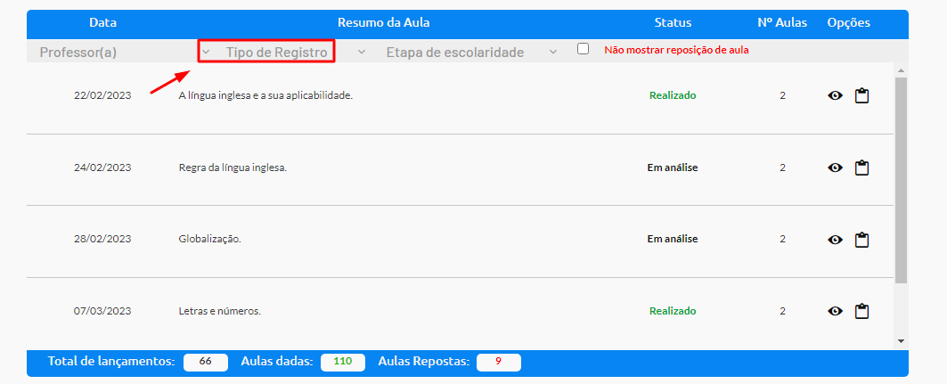Click the Nº Aulas column header

tap(782, 23)
